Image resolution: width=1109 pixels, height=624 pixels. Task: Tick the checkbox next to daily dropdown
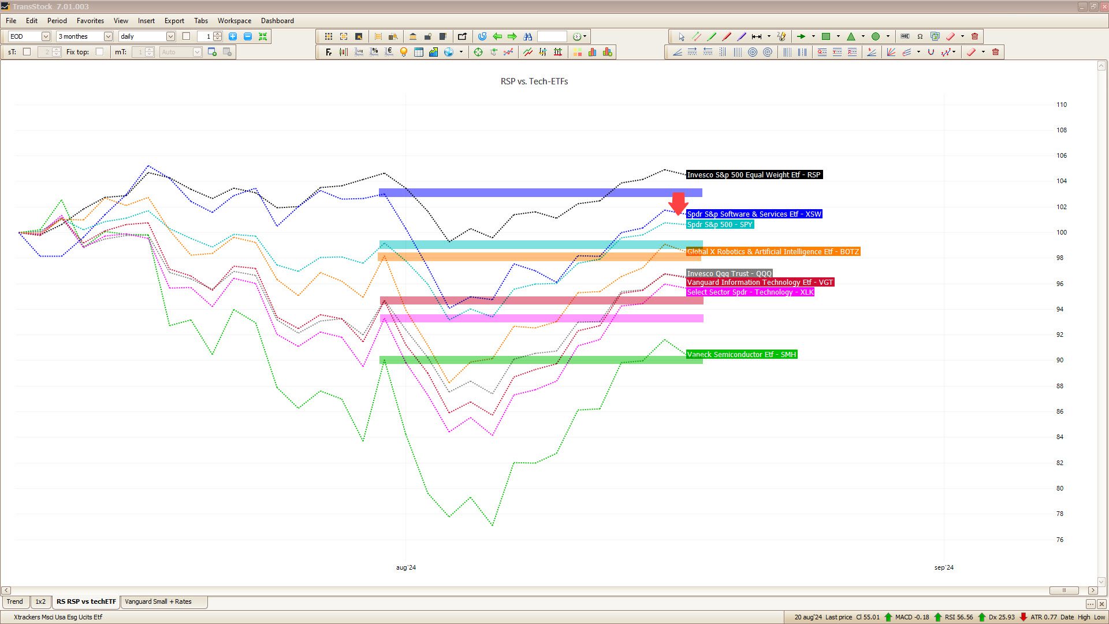click(186, 36)
